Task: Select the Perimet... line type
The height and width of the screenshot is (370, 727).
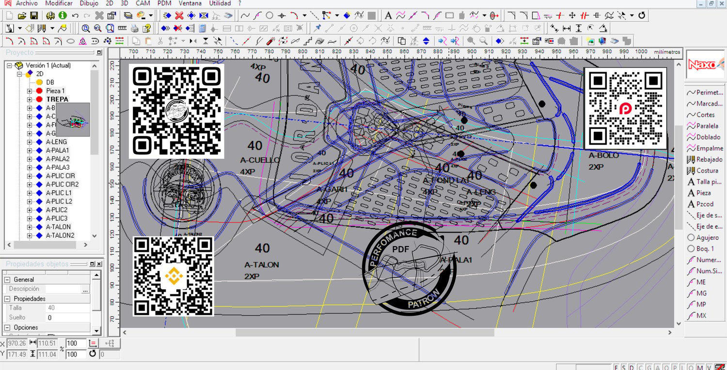Action: (x=705, y=92)
